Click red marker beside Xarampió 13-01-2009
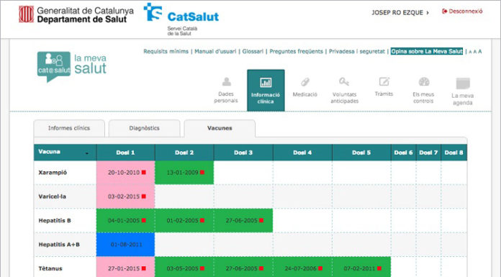Screen dimensions: 501x277 pos(202,172)
